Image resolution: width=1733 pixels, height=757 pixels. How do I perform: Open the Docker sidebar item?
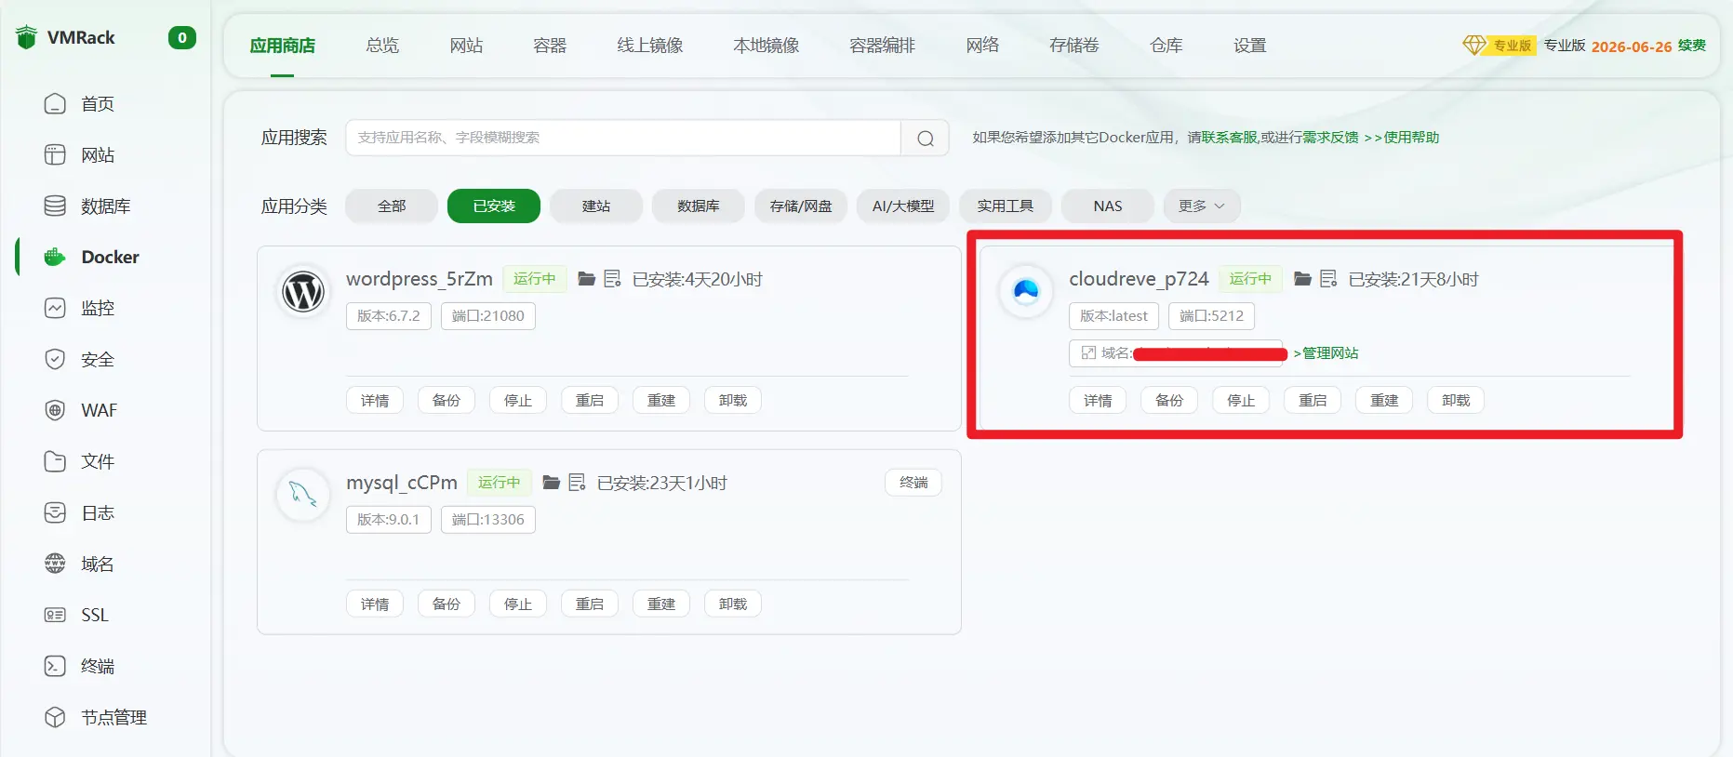(110, 257)
